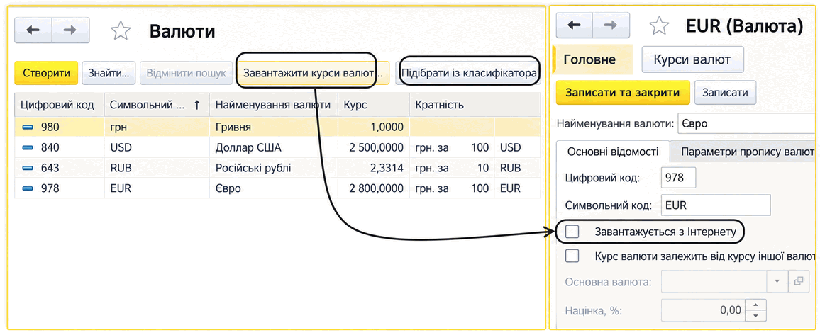Click the Цифровий код field 978
The width and height of the screenshot is (820, 335).
tap(678, 177)
